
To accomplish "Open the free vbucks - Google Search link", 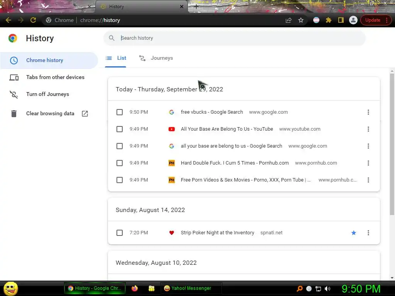I will pyautogui.click(x=212, y=112).
